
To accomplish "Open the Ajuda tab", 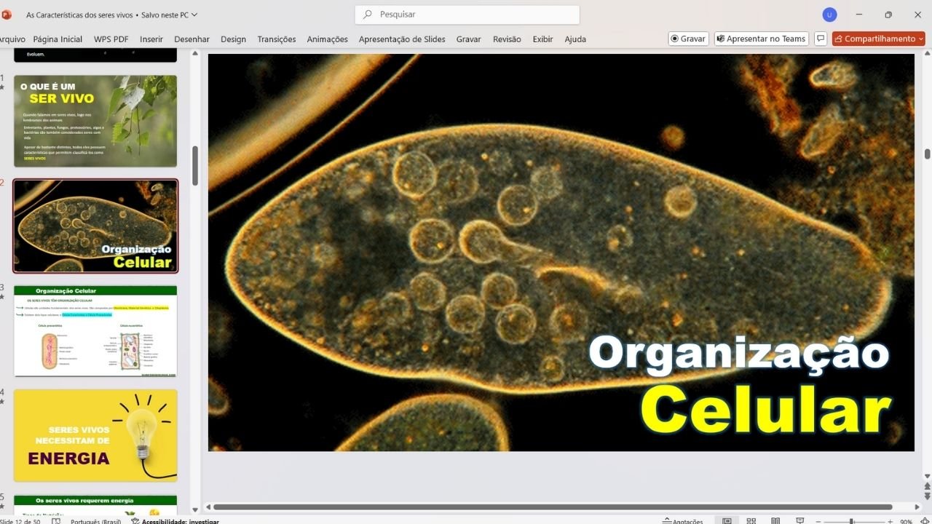I will pyautogui.click(x=575, y=39).
